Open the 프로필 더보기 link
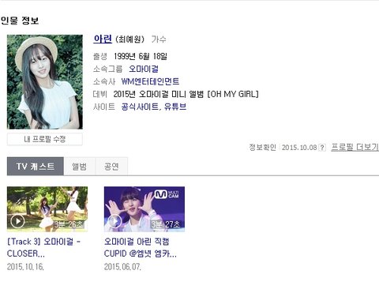 point(355,147)
